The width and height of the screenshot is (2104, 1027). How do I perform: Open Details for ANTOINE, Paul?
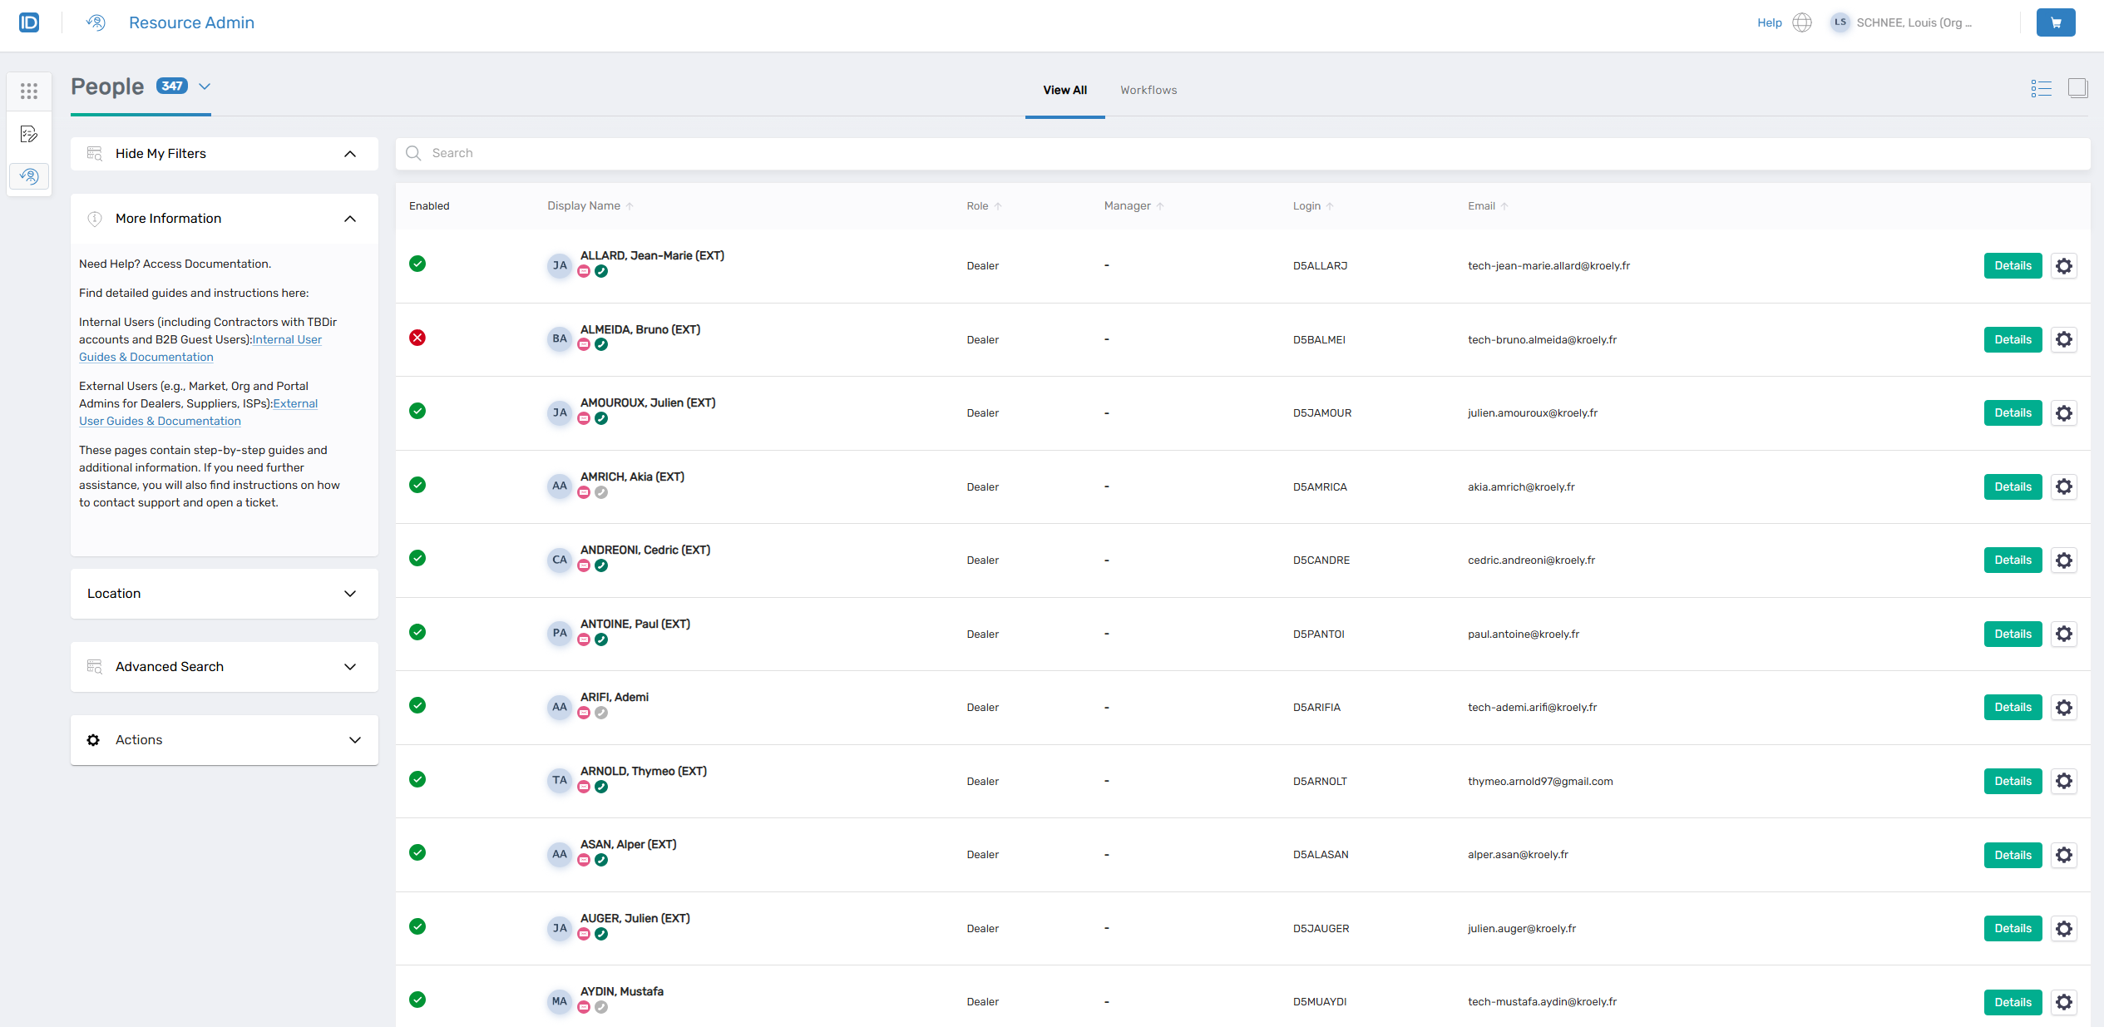[x=2012, y=634]
